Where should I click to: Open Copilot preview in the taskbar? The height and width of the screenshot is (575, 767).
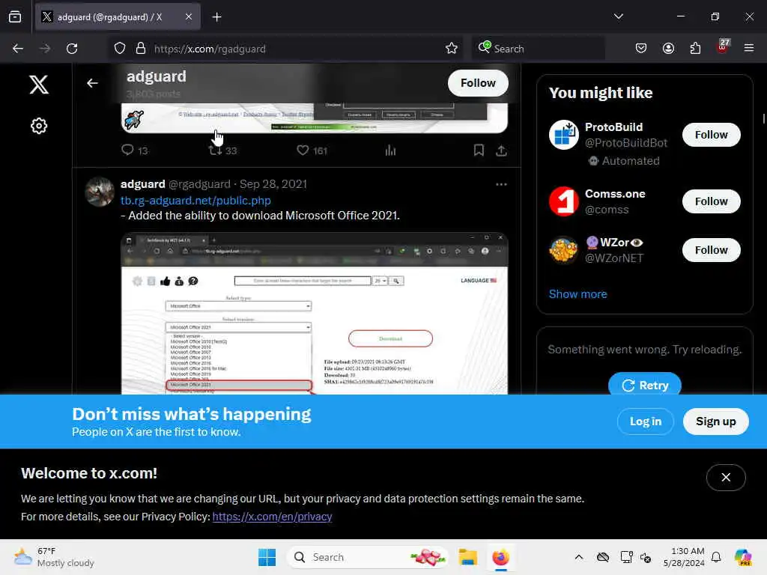743,557
